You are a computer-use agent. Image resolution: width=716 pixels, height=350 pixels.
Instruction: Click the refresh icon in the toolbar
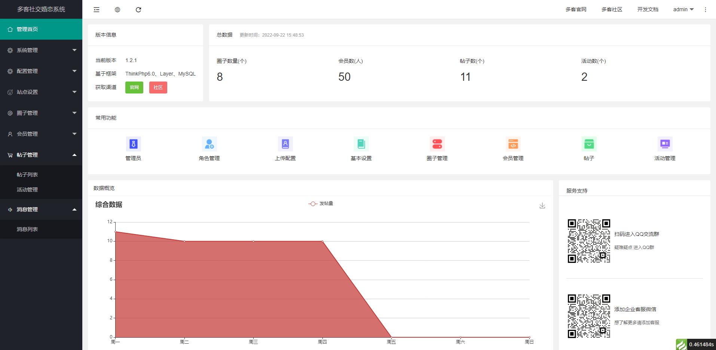pos(139,9)
